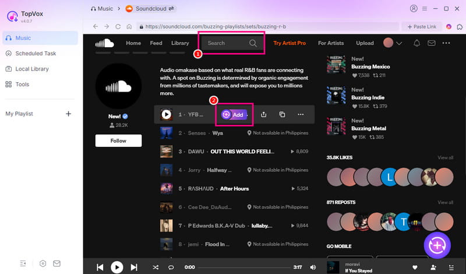
Task: Open the Music section in sidebar
Action: [x=40, y=38]
